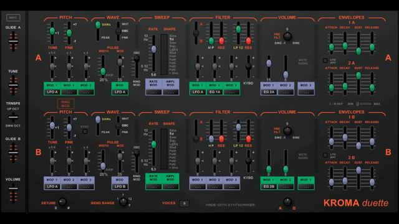Click section B sweep RATE slider knob

(x=154, y=144)
